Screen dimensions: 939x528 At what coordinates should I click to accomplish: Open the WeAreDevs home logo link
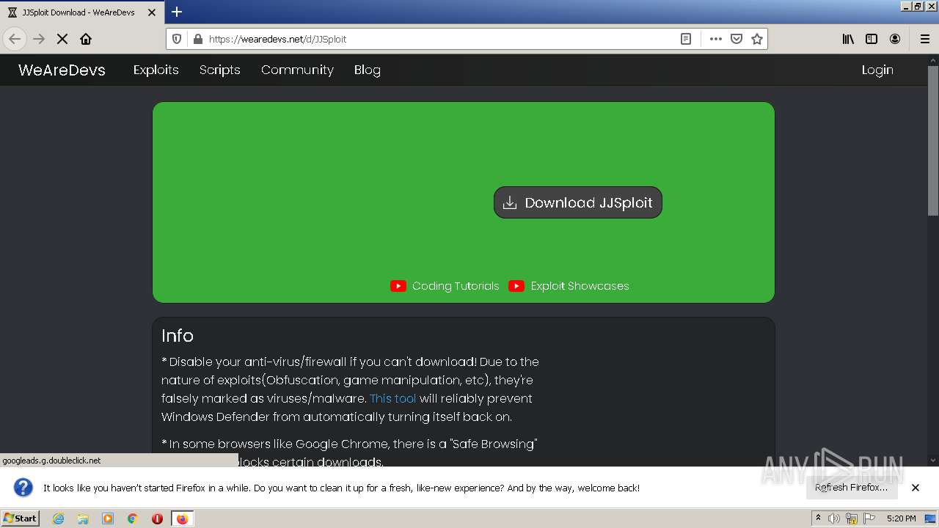62,70
